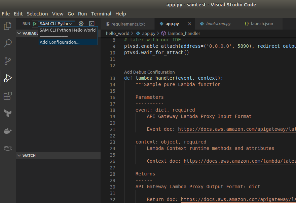The image size is (296, 203).
Task: Open the Explorer view in activity bar
Action: tap(8, 26)
